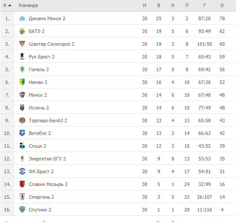
Task: Click the Шахтер Солигорск 2 team badge
Action: tap(22, 44)
